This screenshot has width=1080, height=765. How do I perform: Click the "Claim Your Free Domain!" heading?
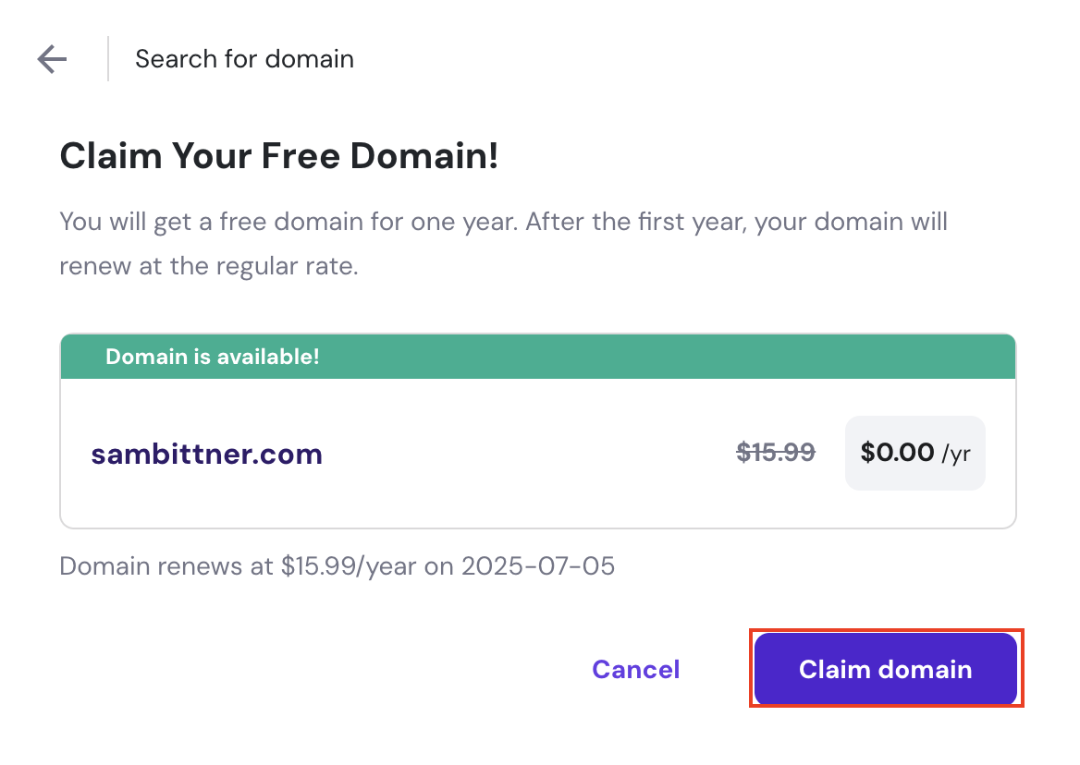pos(278,156)
